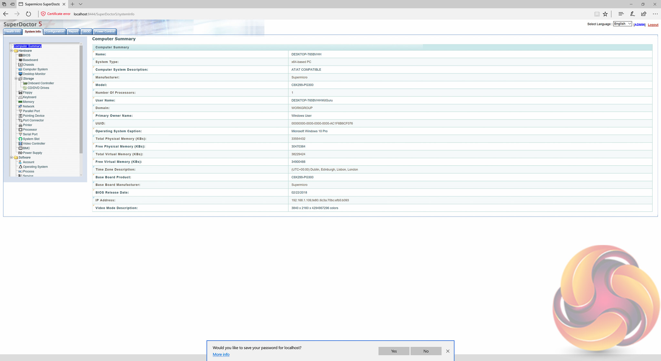Screen dimensions: 661x361
Task: Refresh the page in browser
Action: pos(28,14)
